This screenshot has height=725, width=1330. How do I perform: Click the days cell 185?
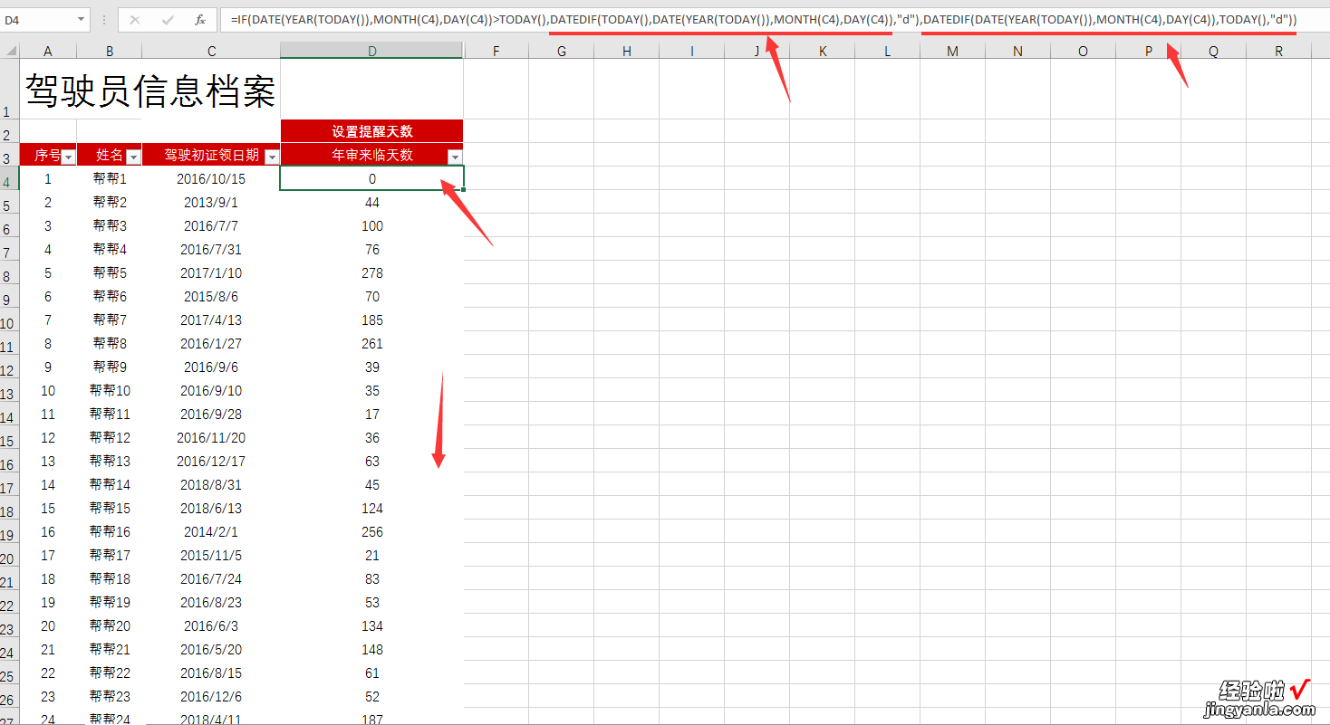pyautogui.click(x=372, y=320)
